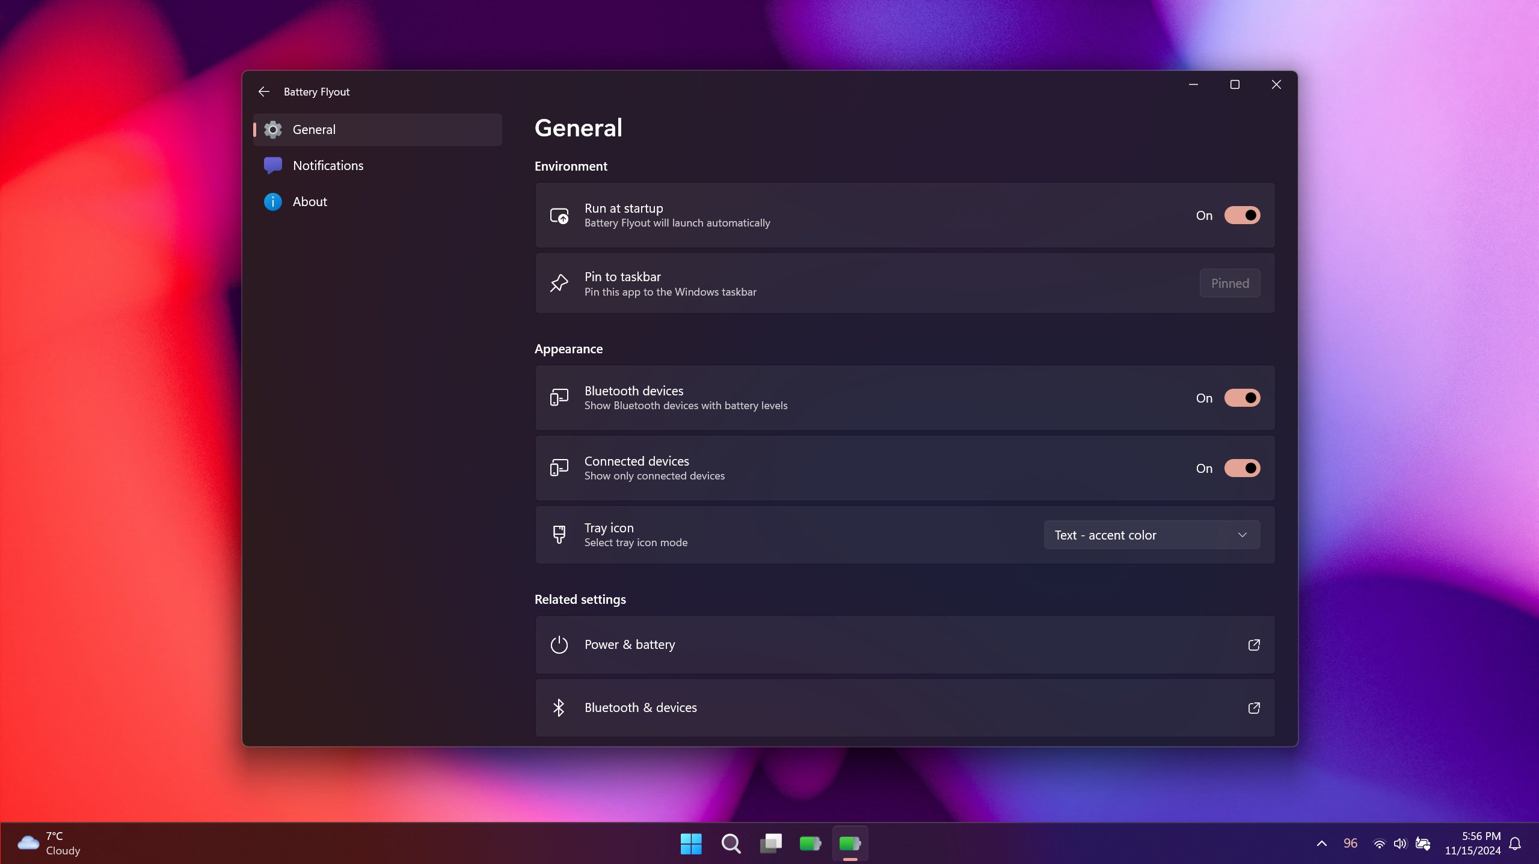Viewport: 1539px width, 864px height.
Task: Open the clock and date flyout
Action: [1472, 843]
